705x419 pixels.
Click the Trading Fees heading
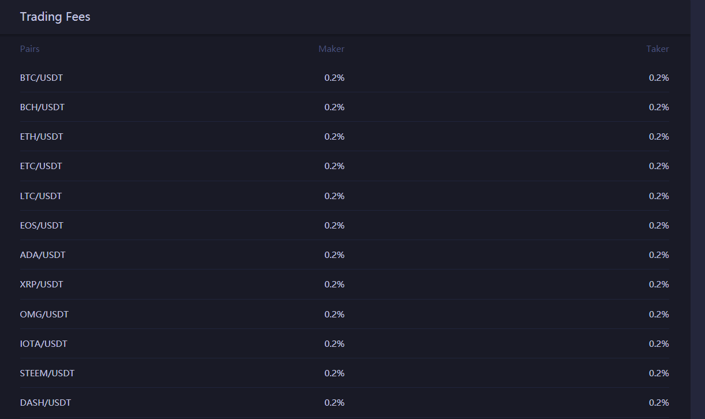pos(55,17)
